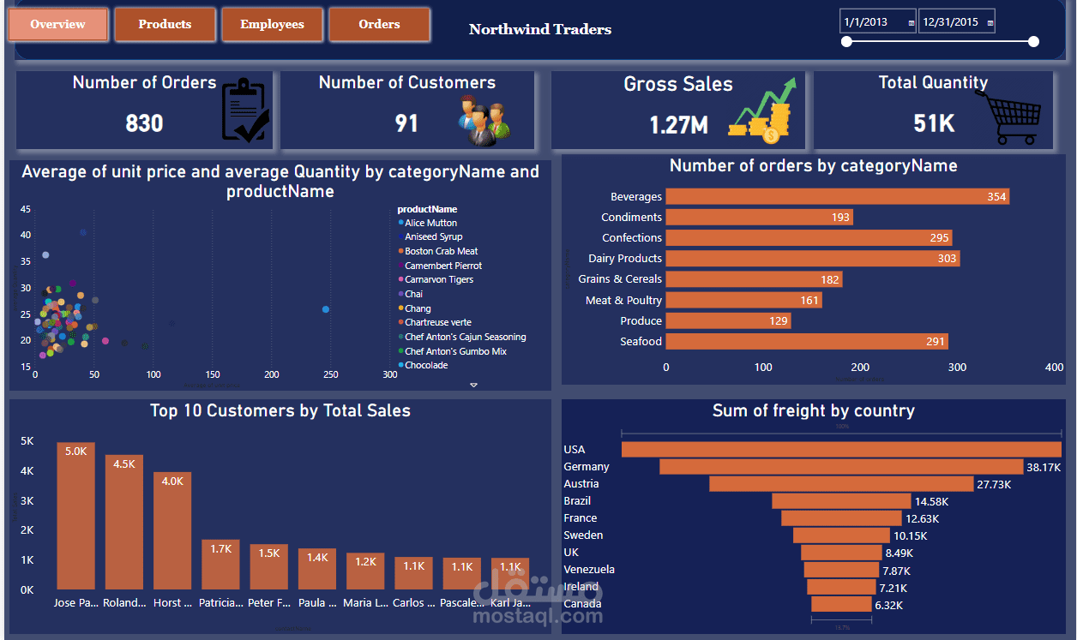Click the UK funnel bar 8.49K
The image size is (1077, 640).
841,553
